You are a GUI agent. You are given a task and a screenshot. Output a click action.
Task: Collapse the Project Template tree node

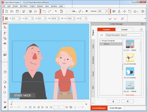click(101, 41)
